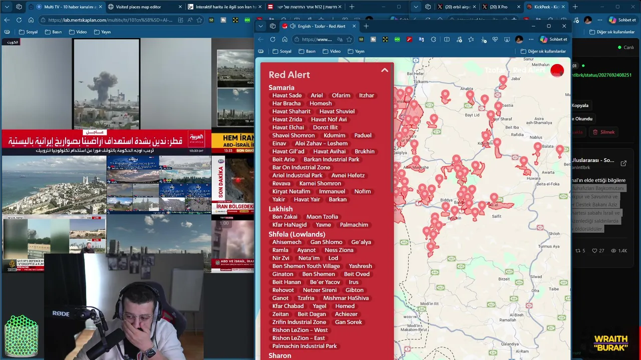Go back in the Multi TV window
This screenshot has height=360, width=641.
(7, 20)
